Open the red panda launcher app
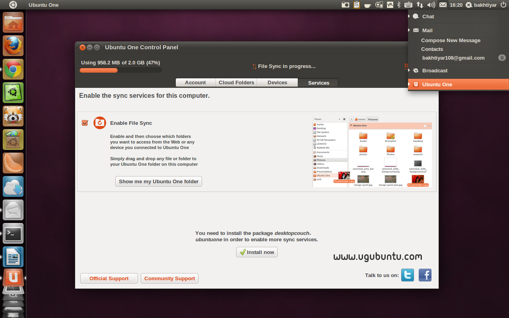This screenshot has width=509, height=318. tap(13, 116)
